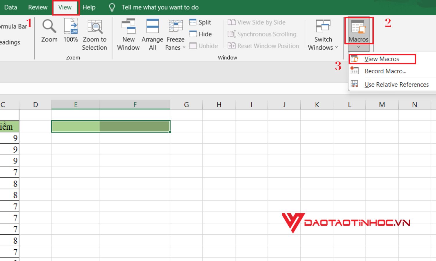Expand the Switch Windows dropdown

[x=337, y=48]
